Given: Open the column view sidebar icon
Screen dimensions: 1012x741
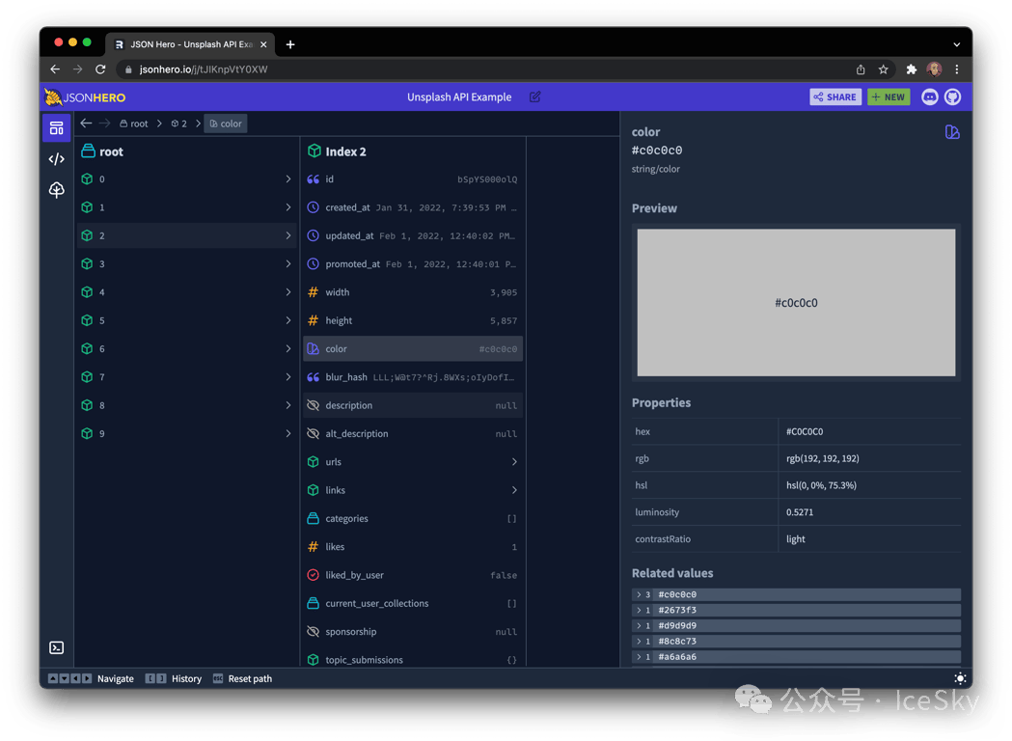Looking at the screenshot, I should [x=57, y=128].
